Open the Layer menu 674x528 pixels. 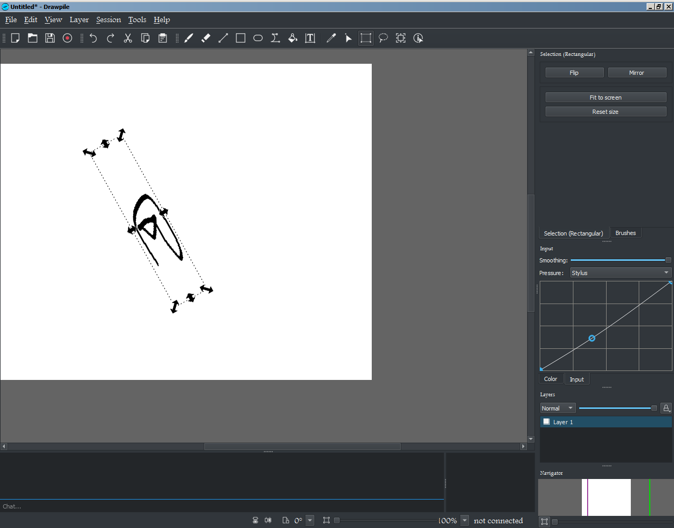point(79,19)
